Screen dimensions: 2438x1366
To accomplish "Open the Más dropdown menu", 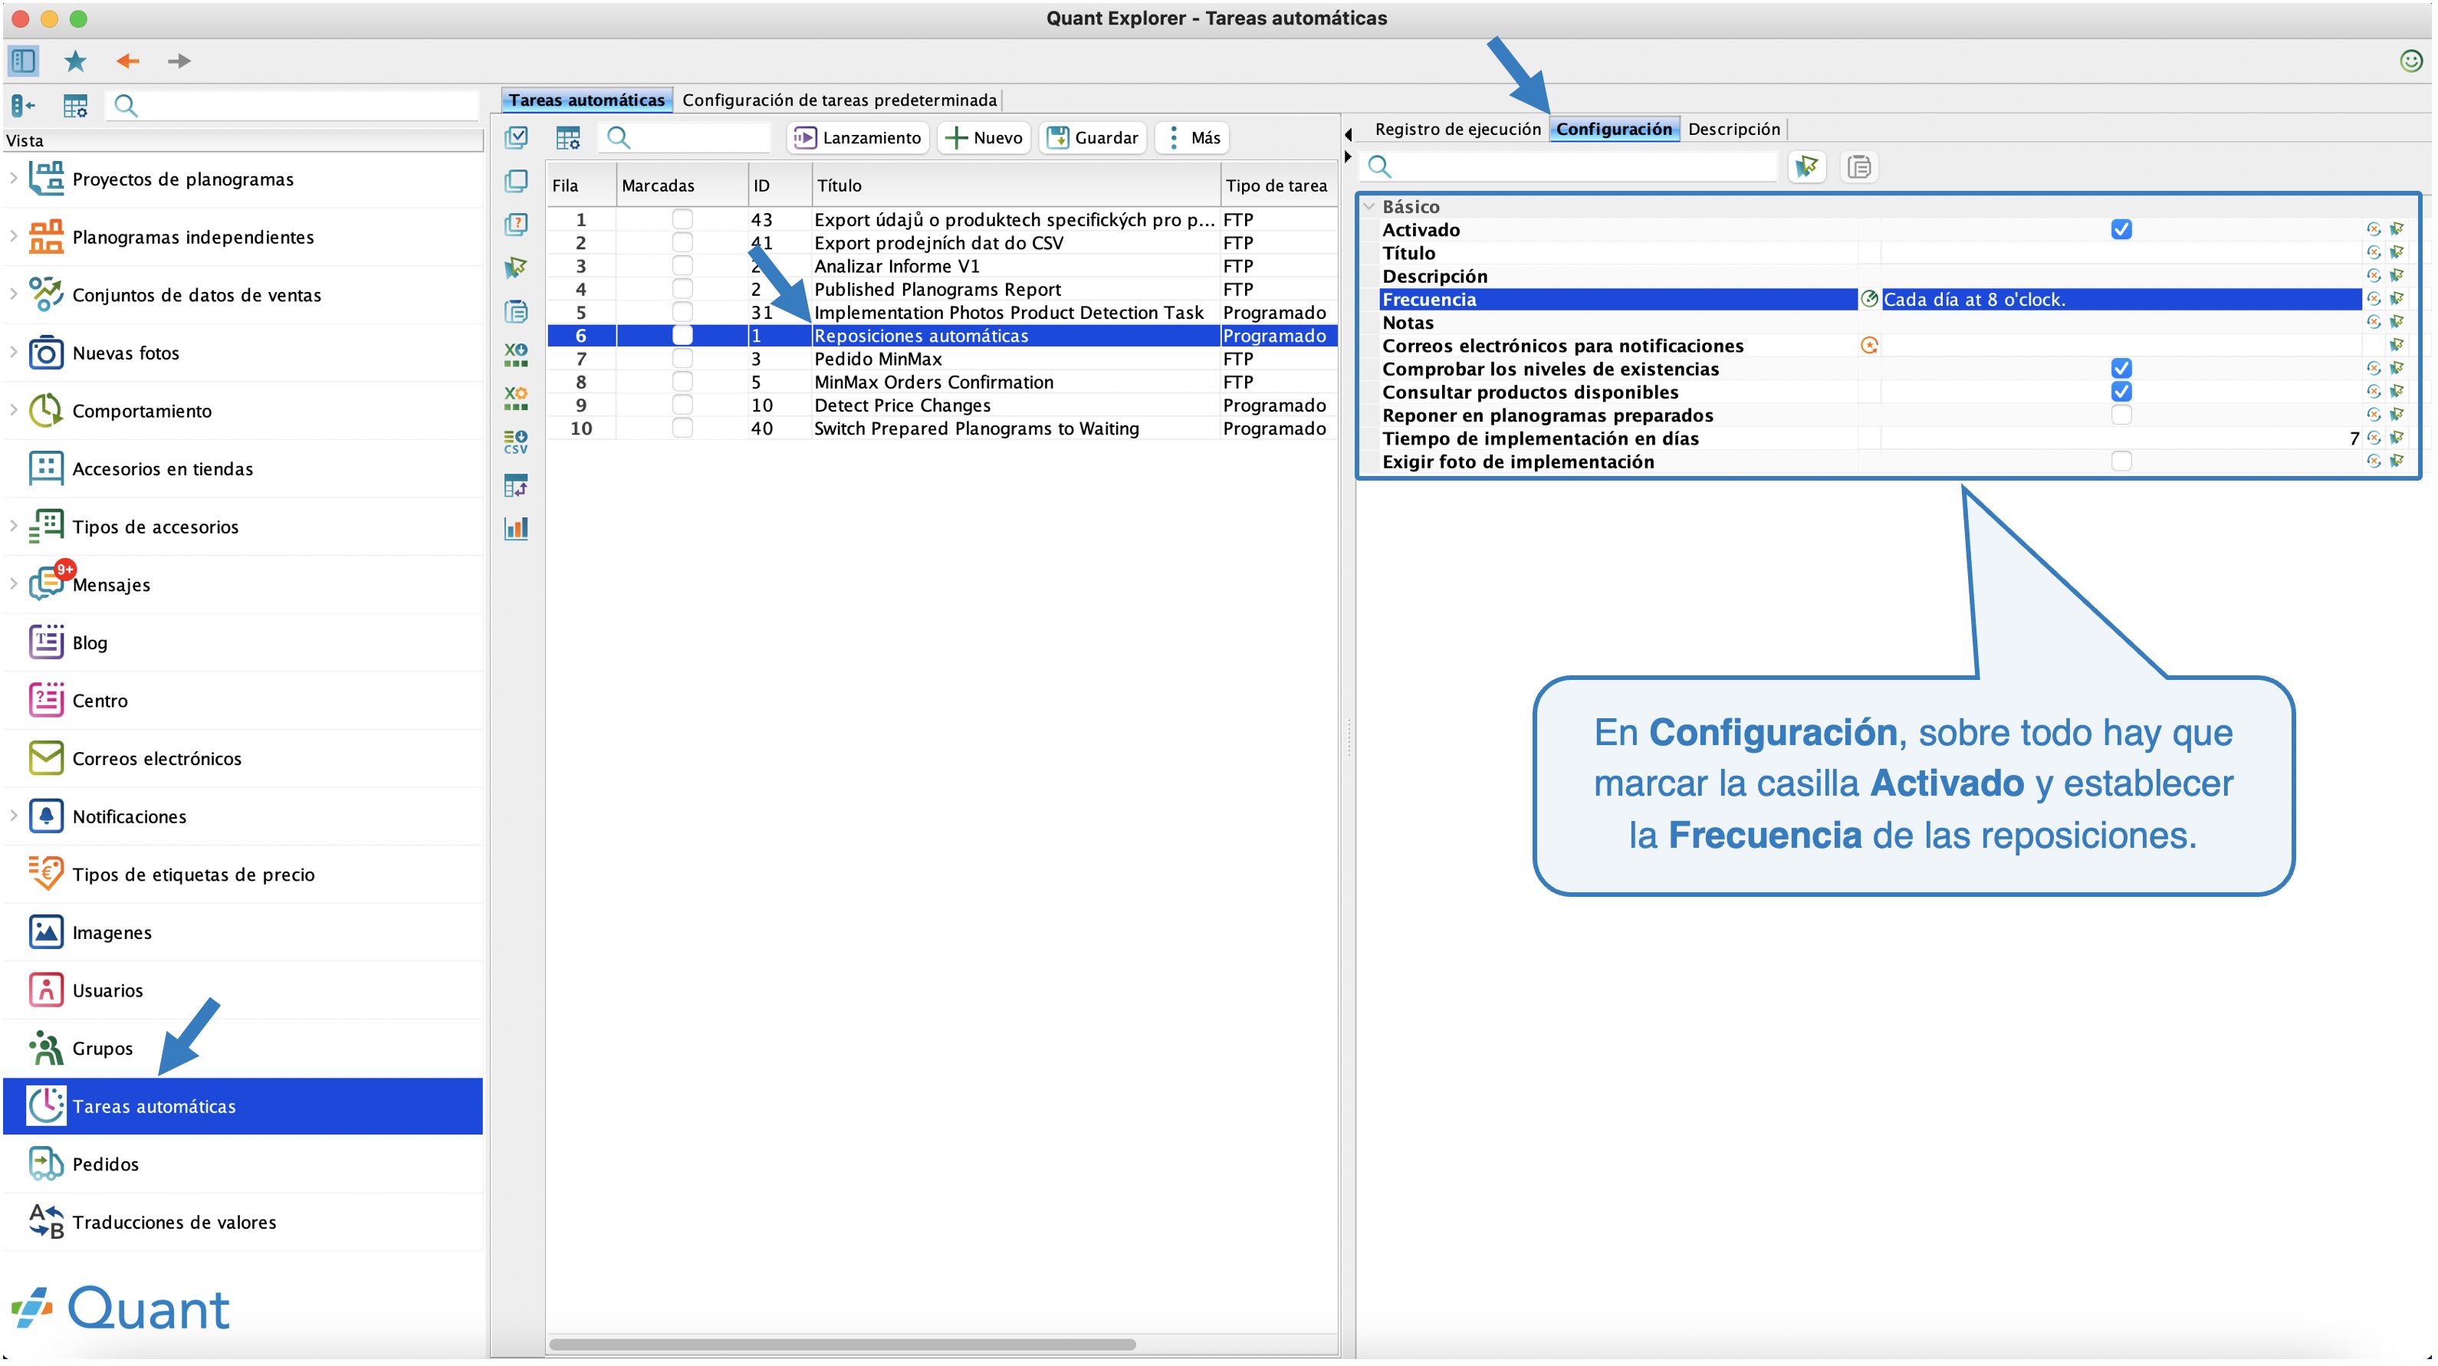I will tap(1191, 138).
